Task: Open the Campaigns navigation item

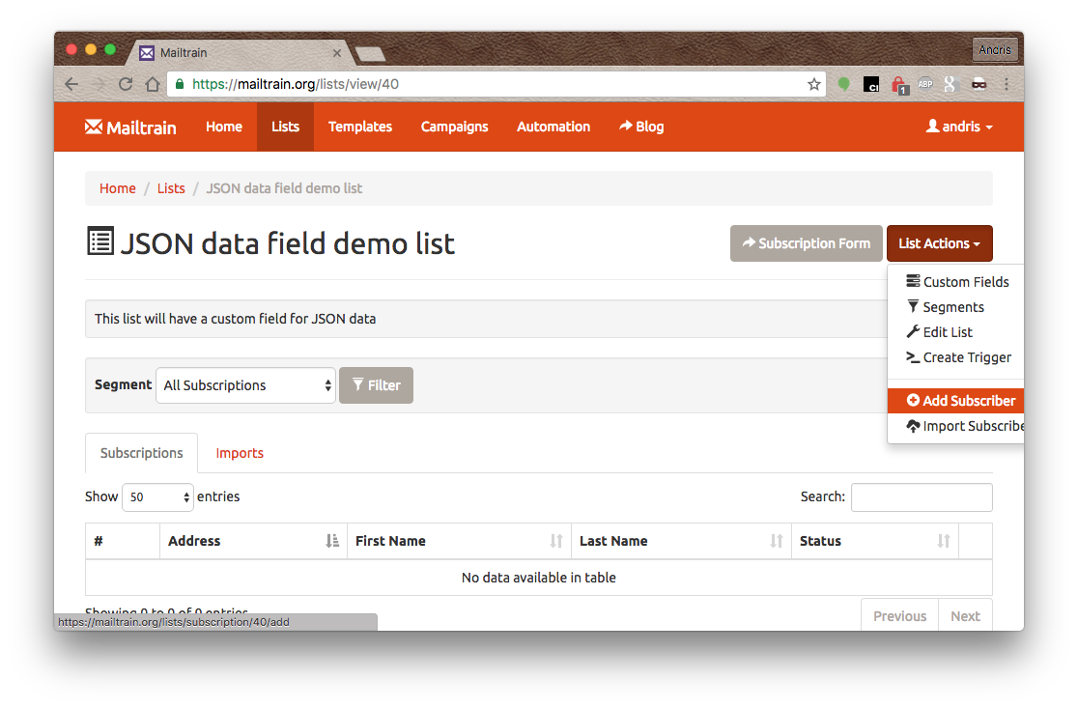Action: point(454,127)
